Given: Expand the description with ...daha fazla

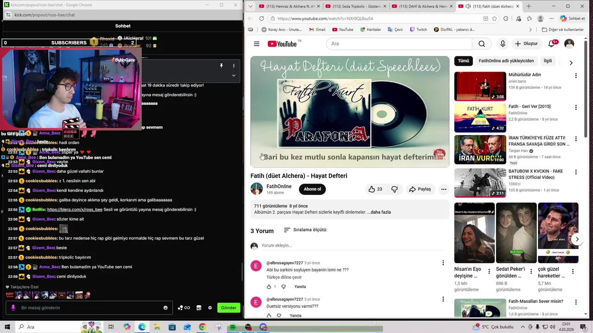Looking at the screenshot, I should (379, 212).
